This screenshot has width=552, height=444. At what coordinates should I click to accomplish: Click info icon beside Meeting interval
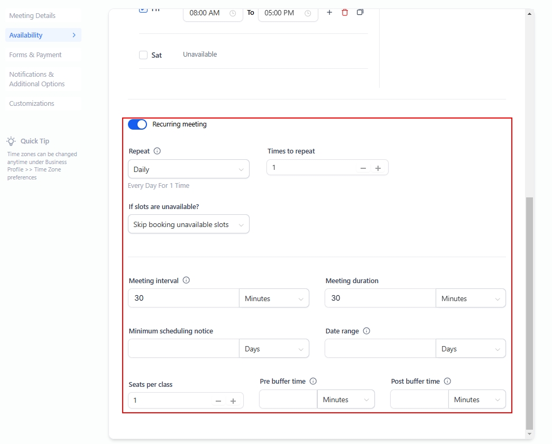(x=186, y=280)
